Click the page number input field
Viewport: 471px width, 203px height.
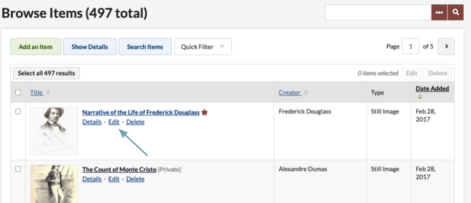pos(411,47)
